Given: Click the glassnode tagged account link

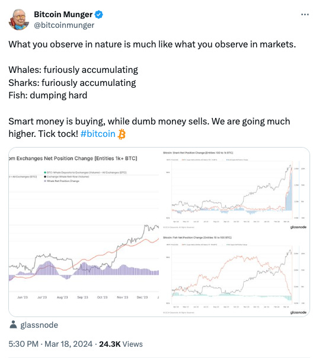Looking at the screenshot, I should [39, 325].
